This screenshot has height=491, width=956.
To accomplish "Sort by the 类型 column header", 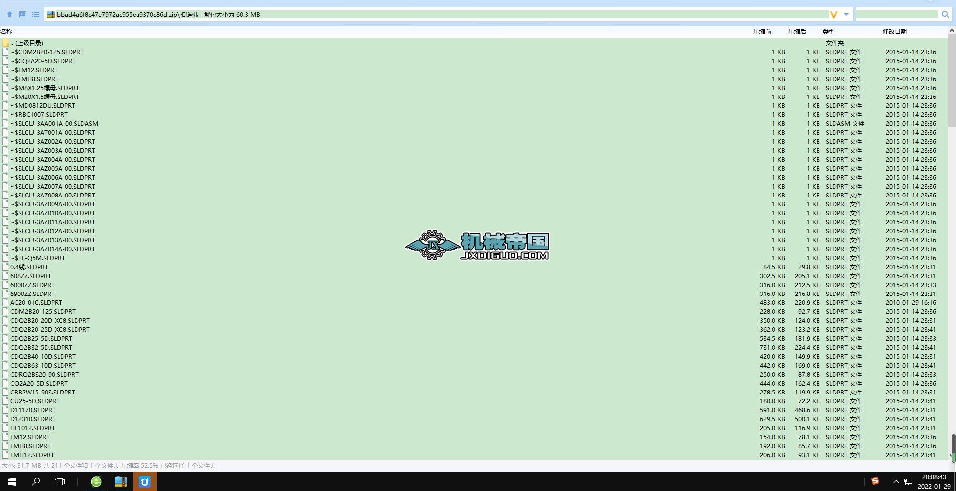I will pyautogui.click(x=829, y=31).
